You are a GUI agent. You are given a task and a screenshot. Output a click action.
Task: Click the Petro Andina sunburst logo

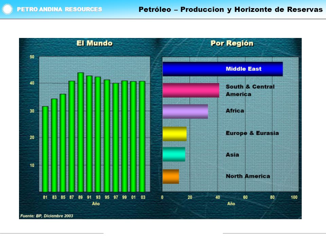7,9
